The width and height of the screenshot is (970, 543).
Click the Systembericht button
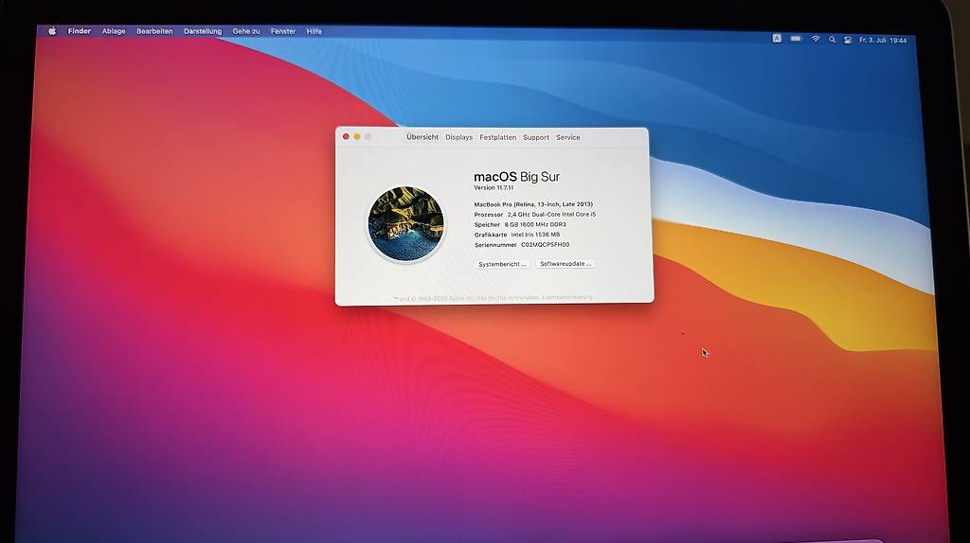(x=502, y=264)
